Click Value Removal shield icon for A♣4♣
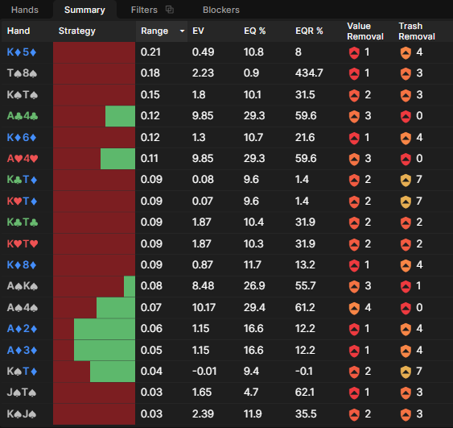 click(354, 116)
